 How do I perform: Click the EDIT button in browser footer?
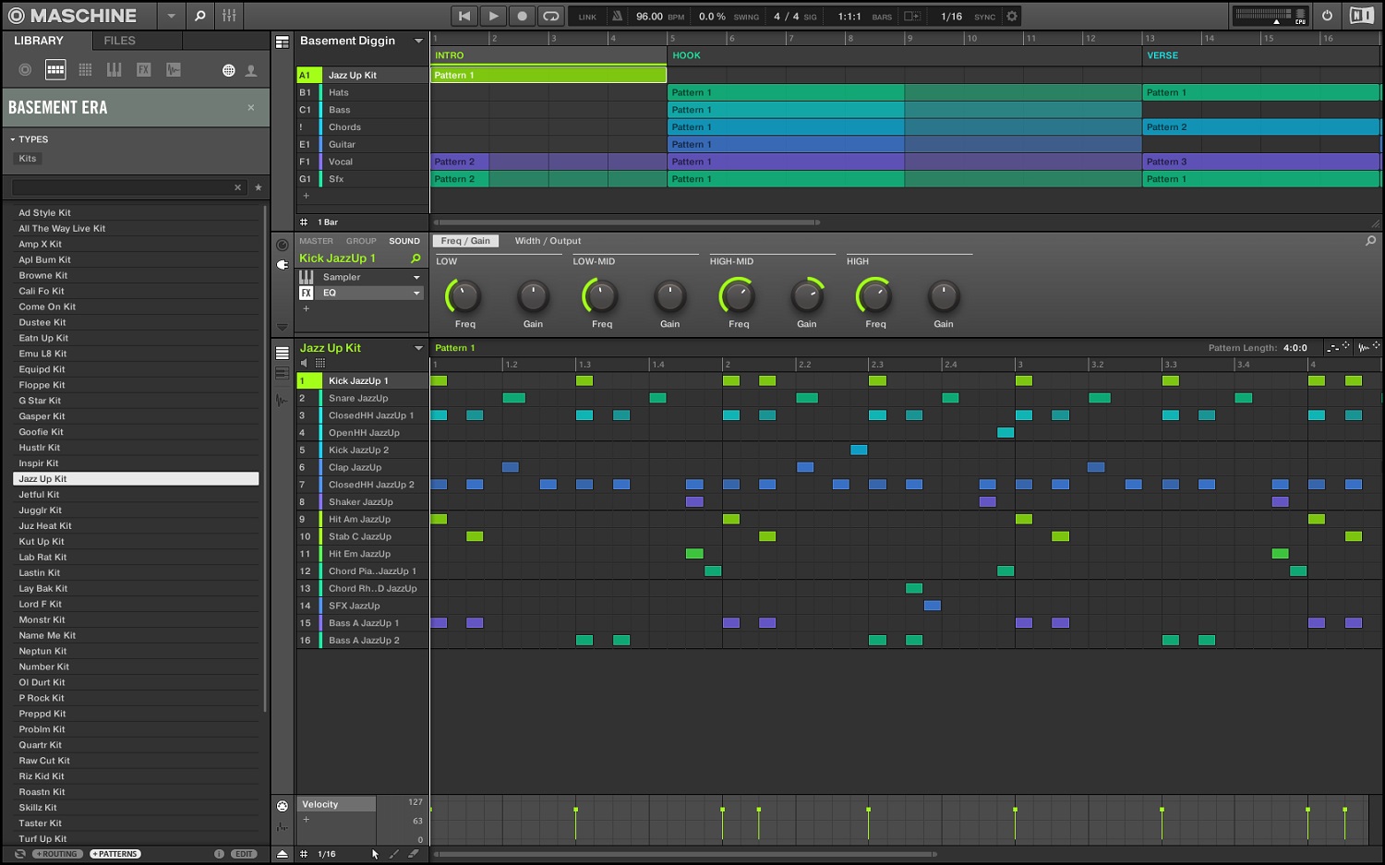[x=244, y=854]
